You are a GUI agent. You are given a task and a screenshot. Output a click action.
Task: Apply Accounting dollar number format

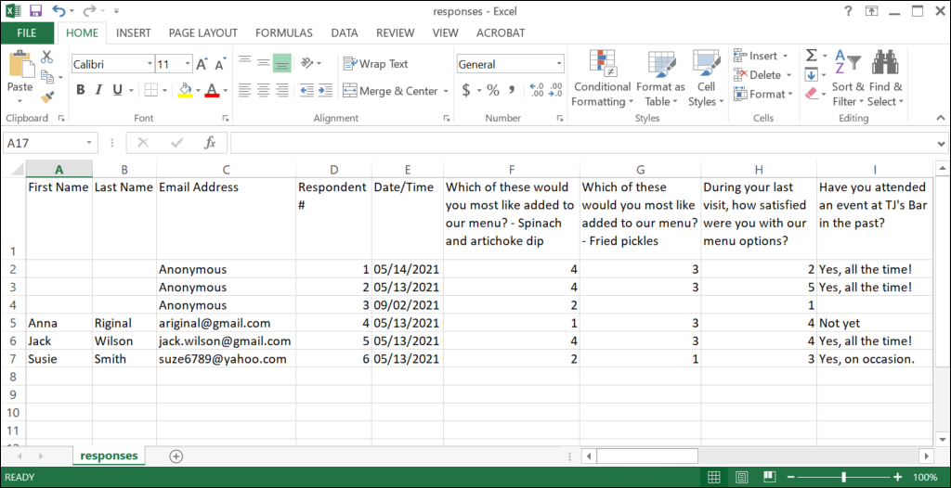[466, 90]
